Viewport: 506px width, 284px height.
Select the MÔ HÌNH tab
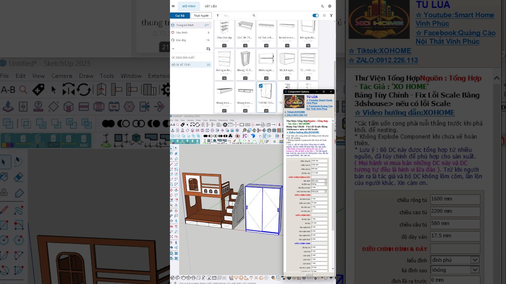tap(189, 6)
